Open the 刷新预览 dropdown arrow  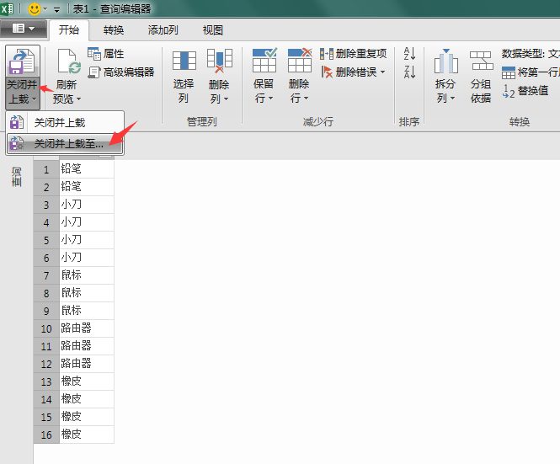[x=78, y=99]
